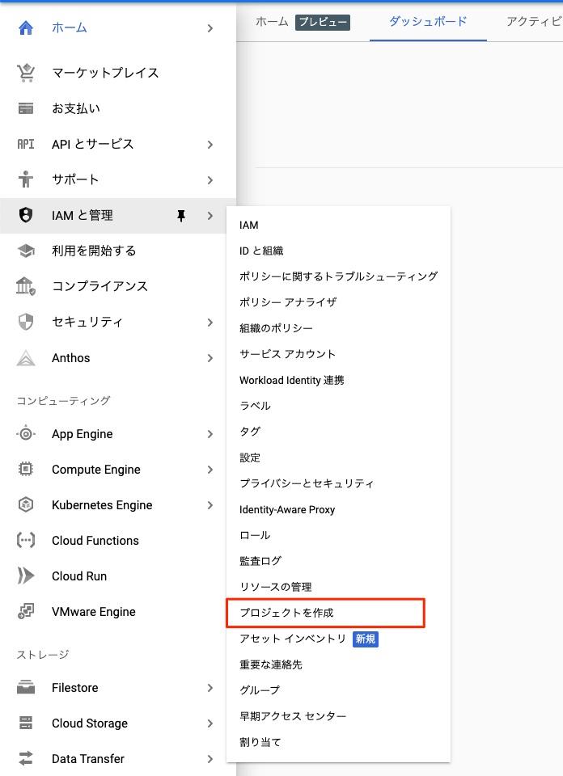Click the Cloud Functions icon
Viewport: 563px width, 776px height.
pyautogui.click(x=26, y=541)
